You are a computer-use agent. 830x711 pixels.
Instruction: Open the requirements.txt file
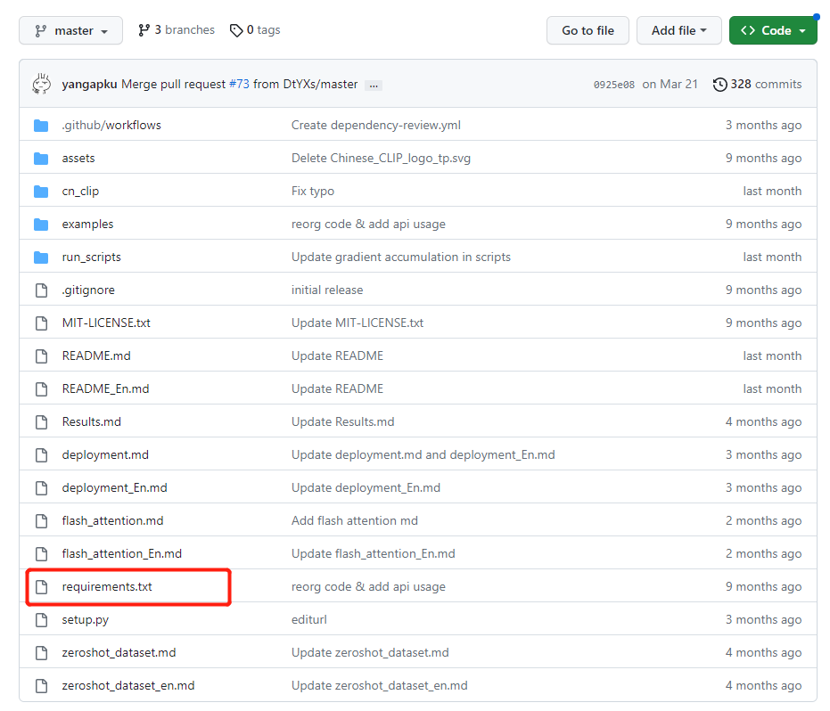click(107, 586)
